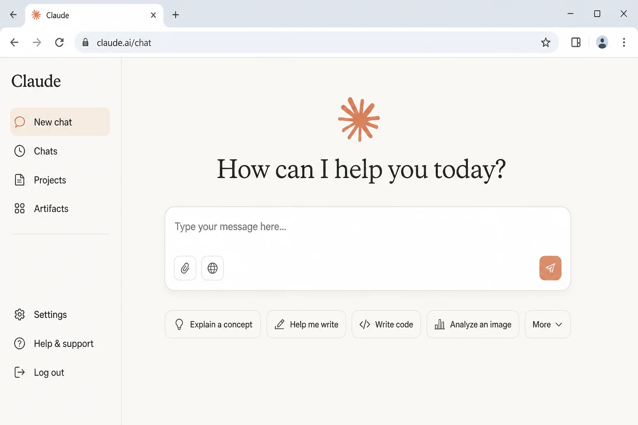
Task: Click the lightbulb on Explain a concept
Action: point(179,325)
